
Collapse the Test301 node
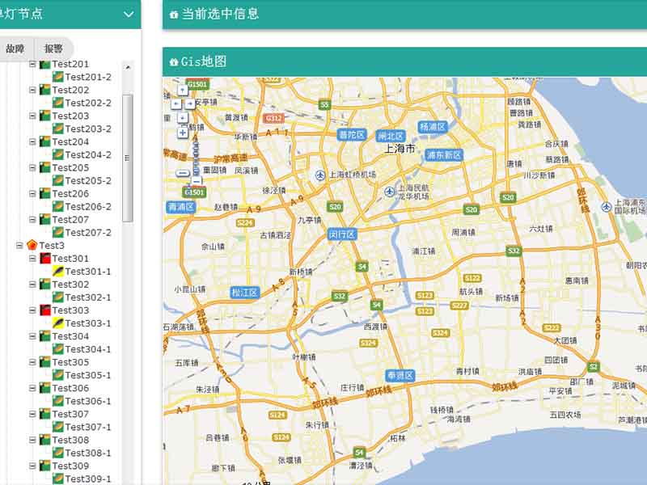(x=32, y=259)
